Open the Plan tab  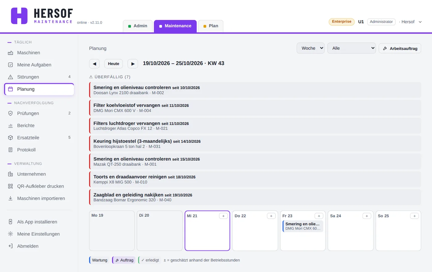coord(211,26)
